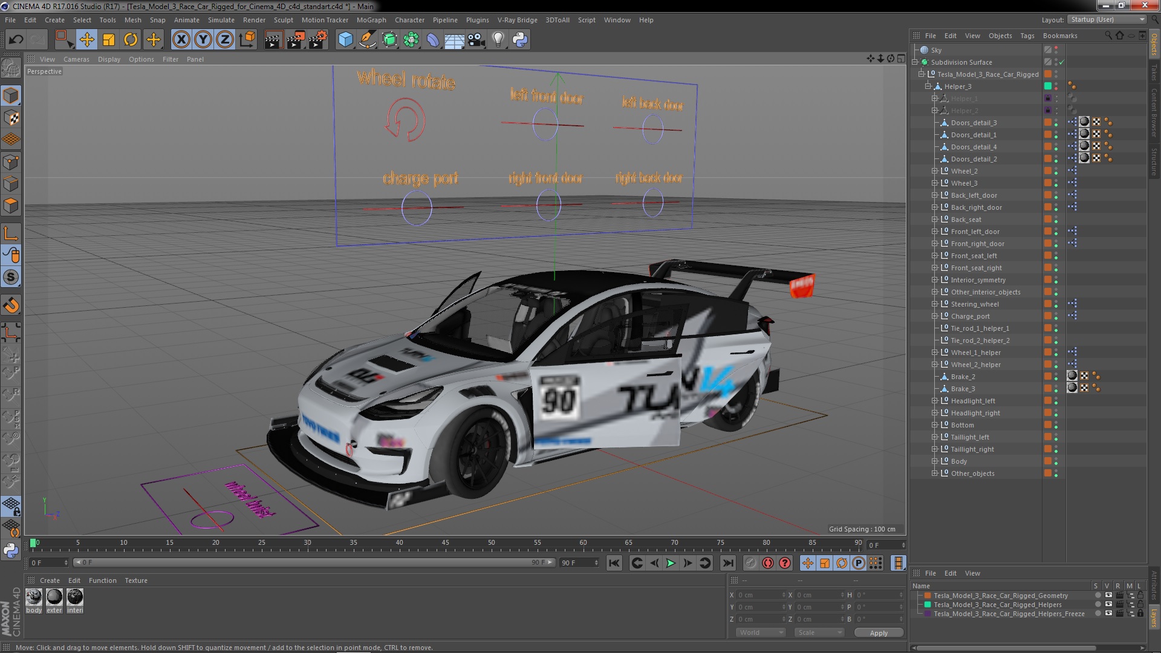Open the World coordinate dropdown
The image size is (1161, 653).
(760, 632)
